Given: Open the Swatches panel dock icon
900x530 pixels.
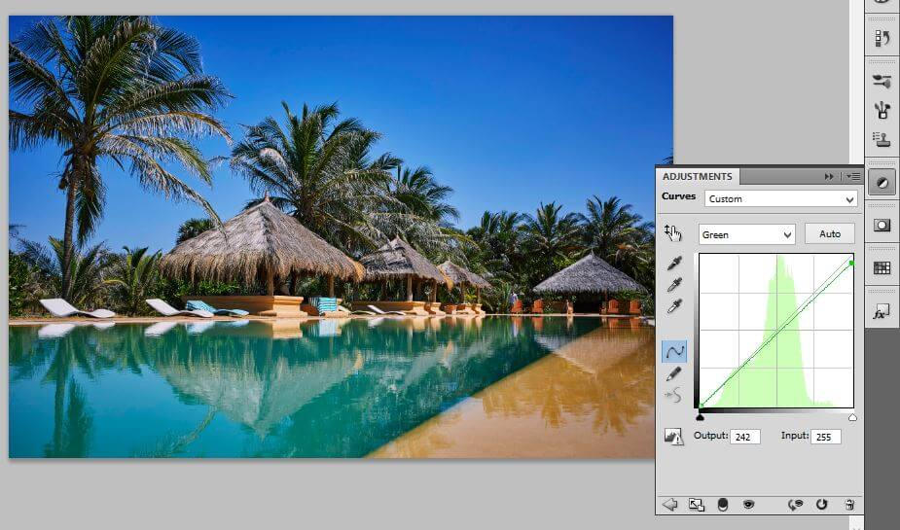Looking at the screenshot, I should [x=882, y=267].
